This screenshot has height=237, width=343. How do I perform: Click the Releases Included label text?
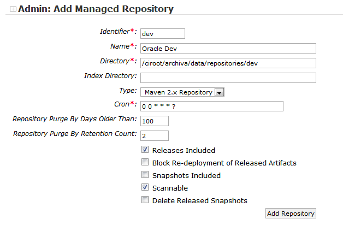pyautogui.click(x=184, y=150)
